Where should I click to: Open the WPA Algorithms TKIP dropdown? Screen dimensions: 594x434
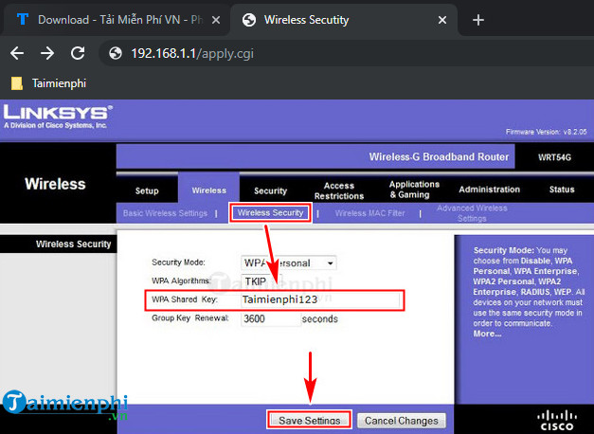pos(261,281)
